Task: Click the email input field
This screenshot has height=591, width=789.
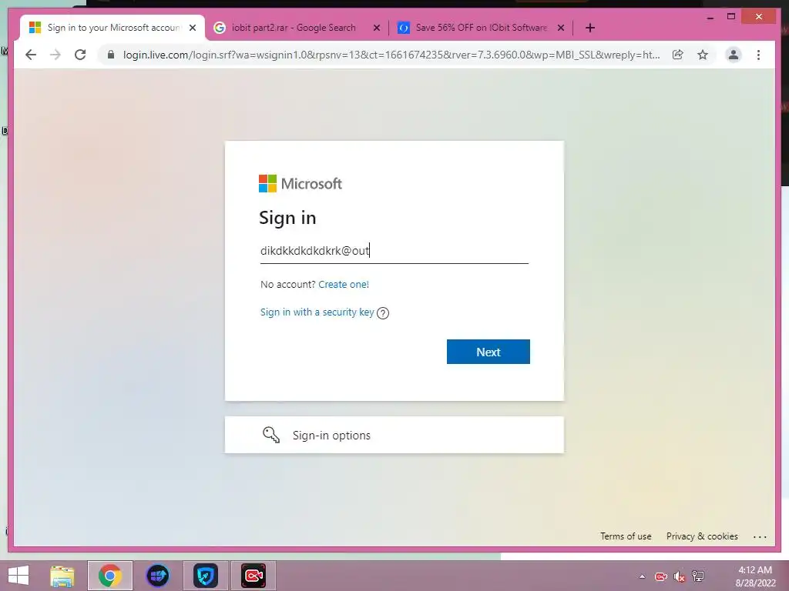Action: coord(394,251)
